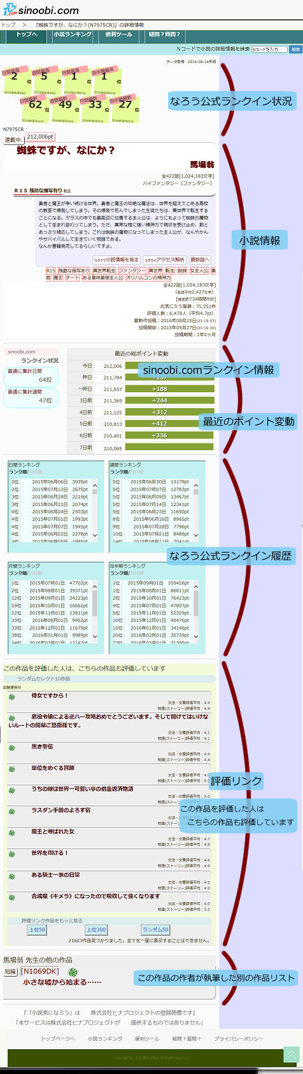
Task: Click the 最新話へ button
Action: pyautogui.click(x=199, y=260)
